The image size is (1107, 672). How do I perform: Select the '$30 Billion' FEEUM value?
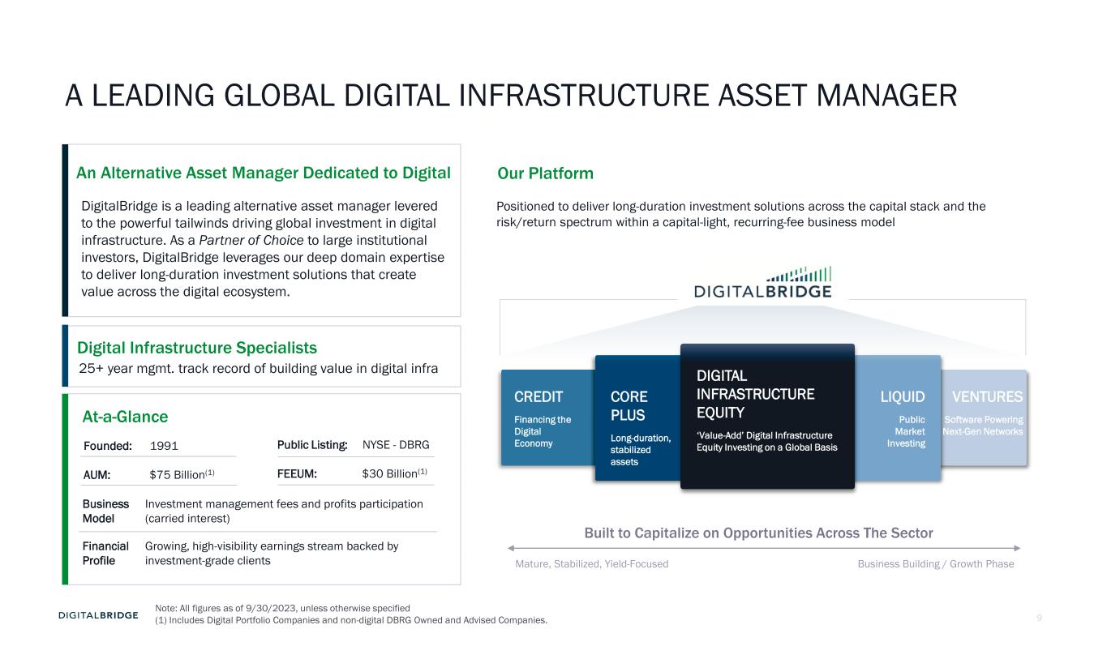tap(394, 473)
